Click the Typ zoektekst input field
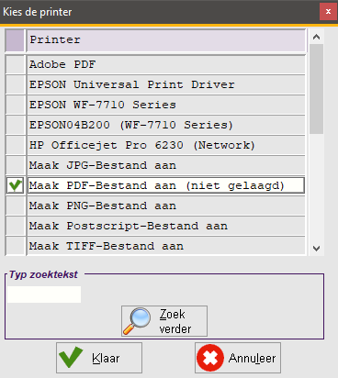The width and height of the screenshot is (338, 378). 44,295
